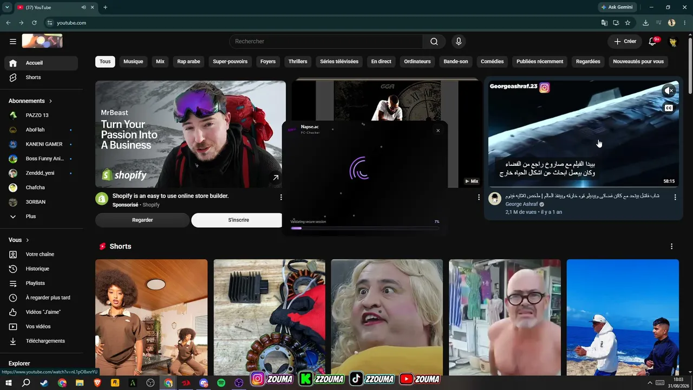Viewport: 693px width, 390px height.
Task: Open Playlists in the sidebar
Action: click(x=41, y=283)
